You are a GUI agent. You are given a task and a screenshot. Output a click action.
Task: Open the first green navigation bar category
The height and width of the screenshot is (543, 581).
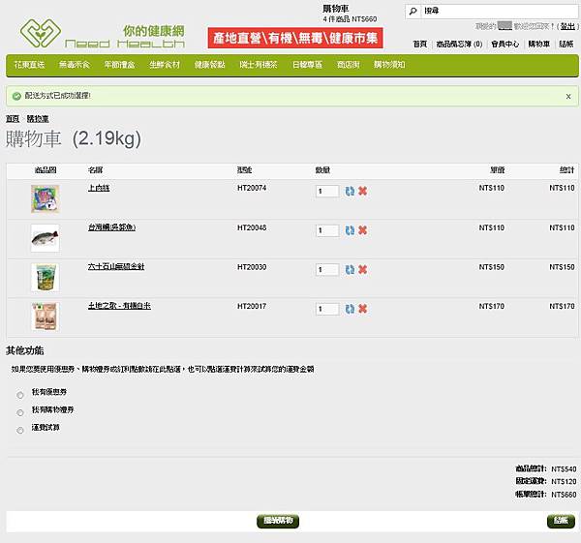29,65
